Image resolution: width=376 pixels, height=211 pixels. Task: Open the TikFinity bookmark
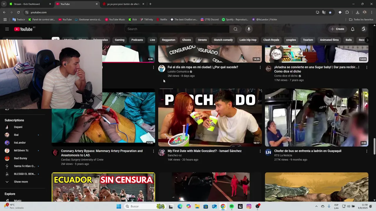coord(146,20)
